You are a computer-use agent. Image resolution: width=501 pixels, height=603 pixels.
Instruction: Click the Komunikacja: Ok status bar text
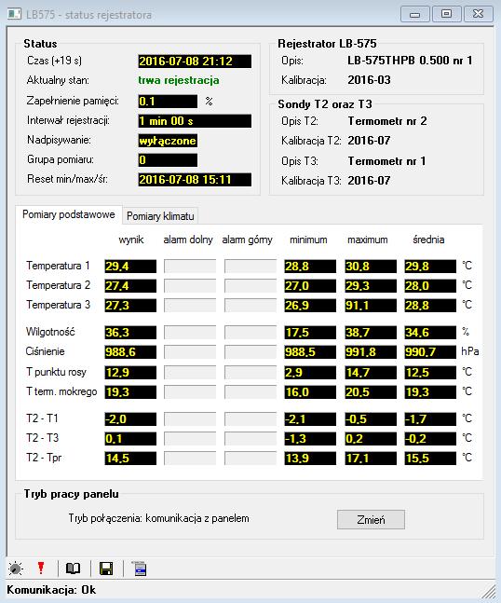(51, 590)
